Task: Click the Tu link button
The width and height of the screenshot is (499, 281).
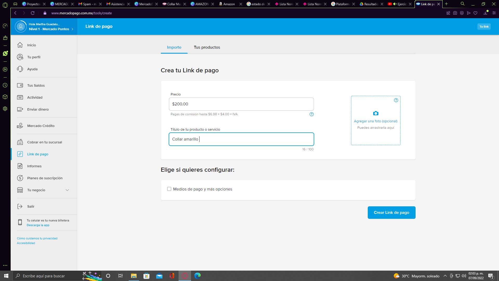Action: coord(484,27)
